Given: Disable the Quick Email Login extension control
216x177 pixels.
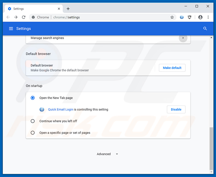Looking at the screenshot, I should tap(176, 109).
